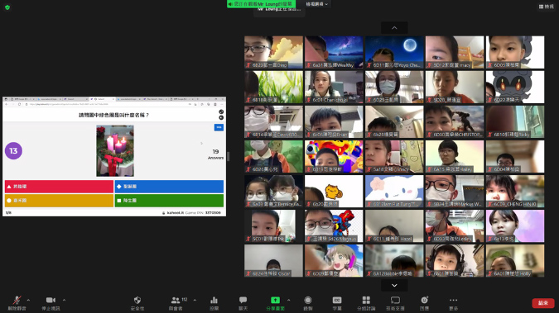
Task: Open View layout menu top right
Action: tap(547, 7)
